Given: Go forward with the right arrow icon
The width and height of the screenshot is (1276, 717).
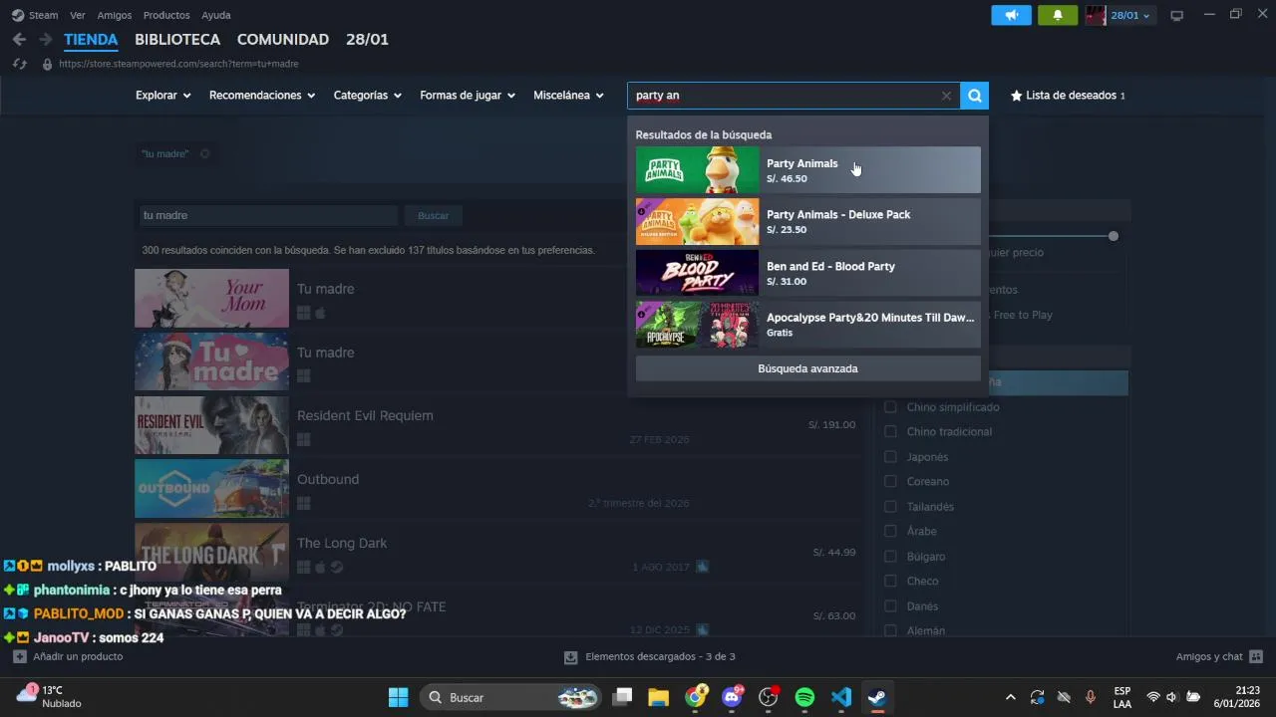Looking at the screenshot, I should click(45, 40).
